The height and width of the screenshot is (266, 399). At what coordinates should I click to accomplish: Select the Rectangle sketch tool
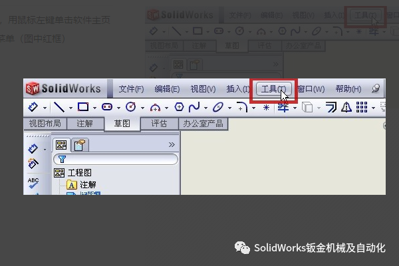[x=83, y=107]
